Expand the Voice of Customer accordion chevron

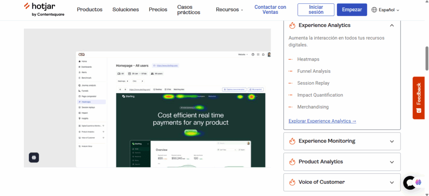pyautogui.click(x=392, y=182)
